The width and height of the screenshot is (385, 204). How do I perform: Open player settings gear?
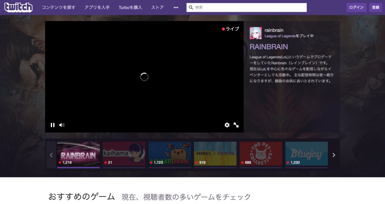pyautogui.click(x=227, y=125)
